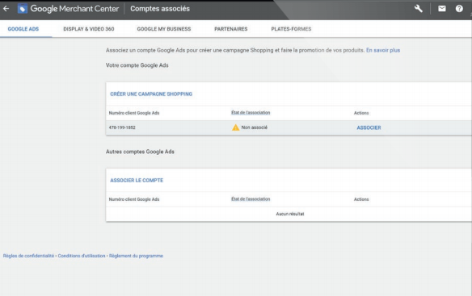Viewport: 472px width, 296px height.
Task: Select the client number 478-199-1852
Action: 122,127
